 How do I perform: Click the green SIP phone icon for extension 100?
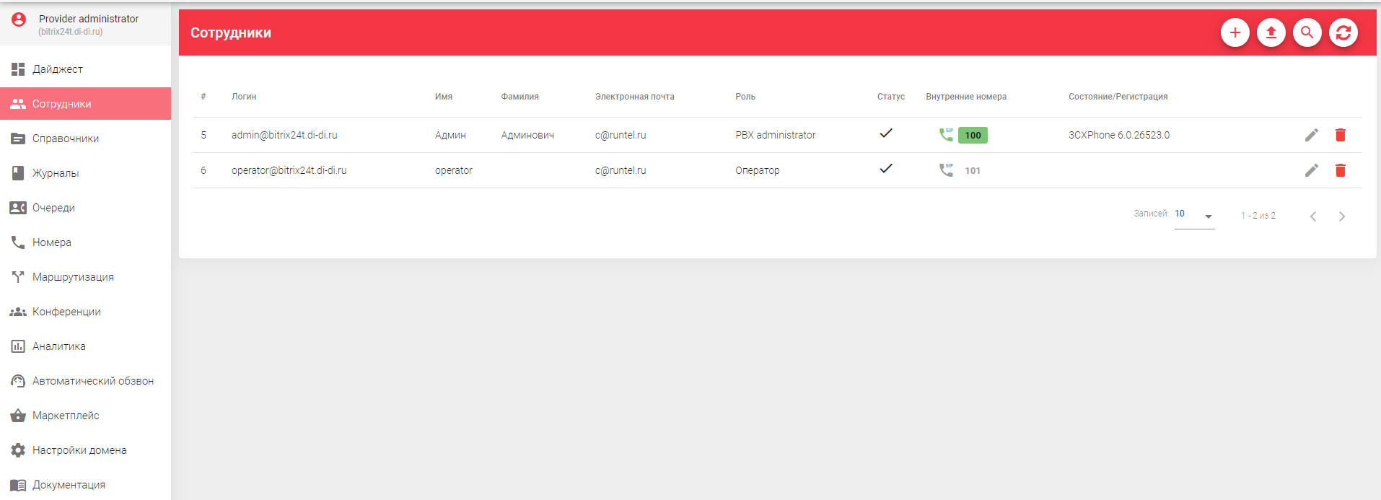pyautogui.click(x=945, y=135)
